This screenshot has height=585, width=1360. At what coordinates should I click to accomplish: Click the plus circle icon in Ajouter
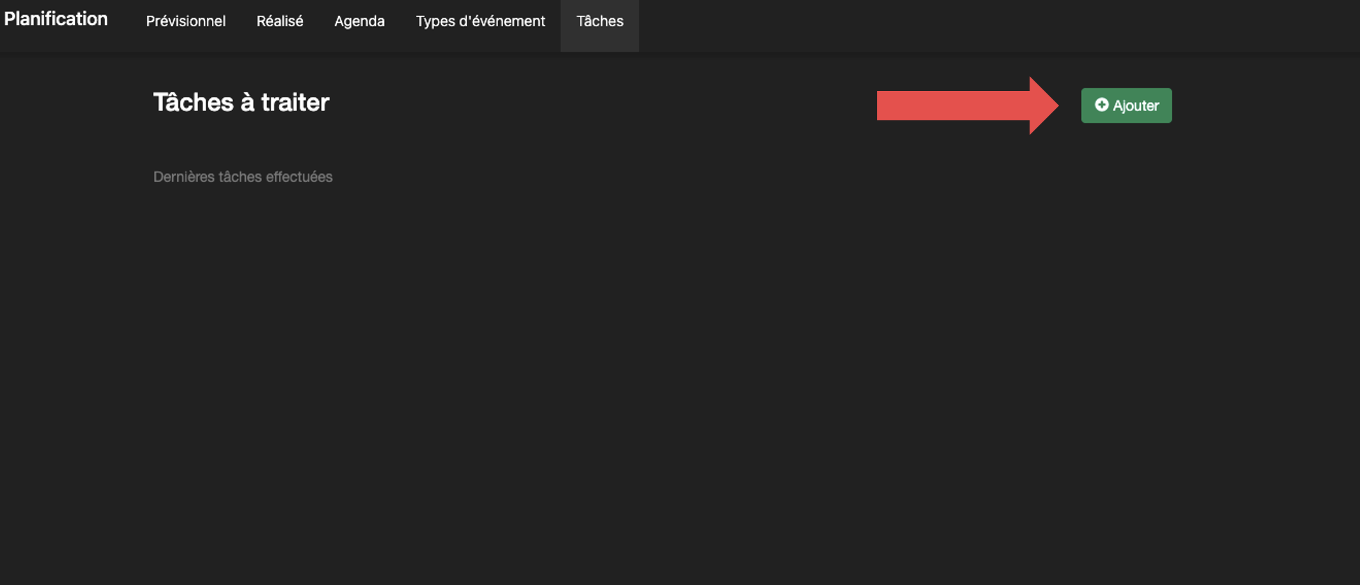(x=1101, y=105)
